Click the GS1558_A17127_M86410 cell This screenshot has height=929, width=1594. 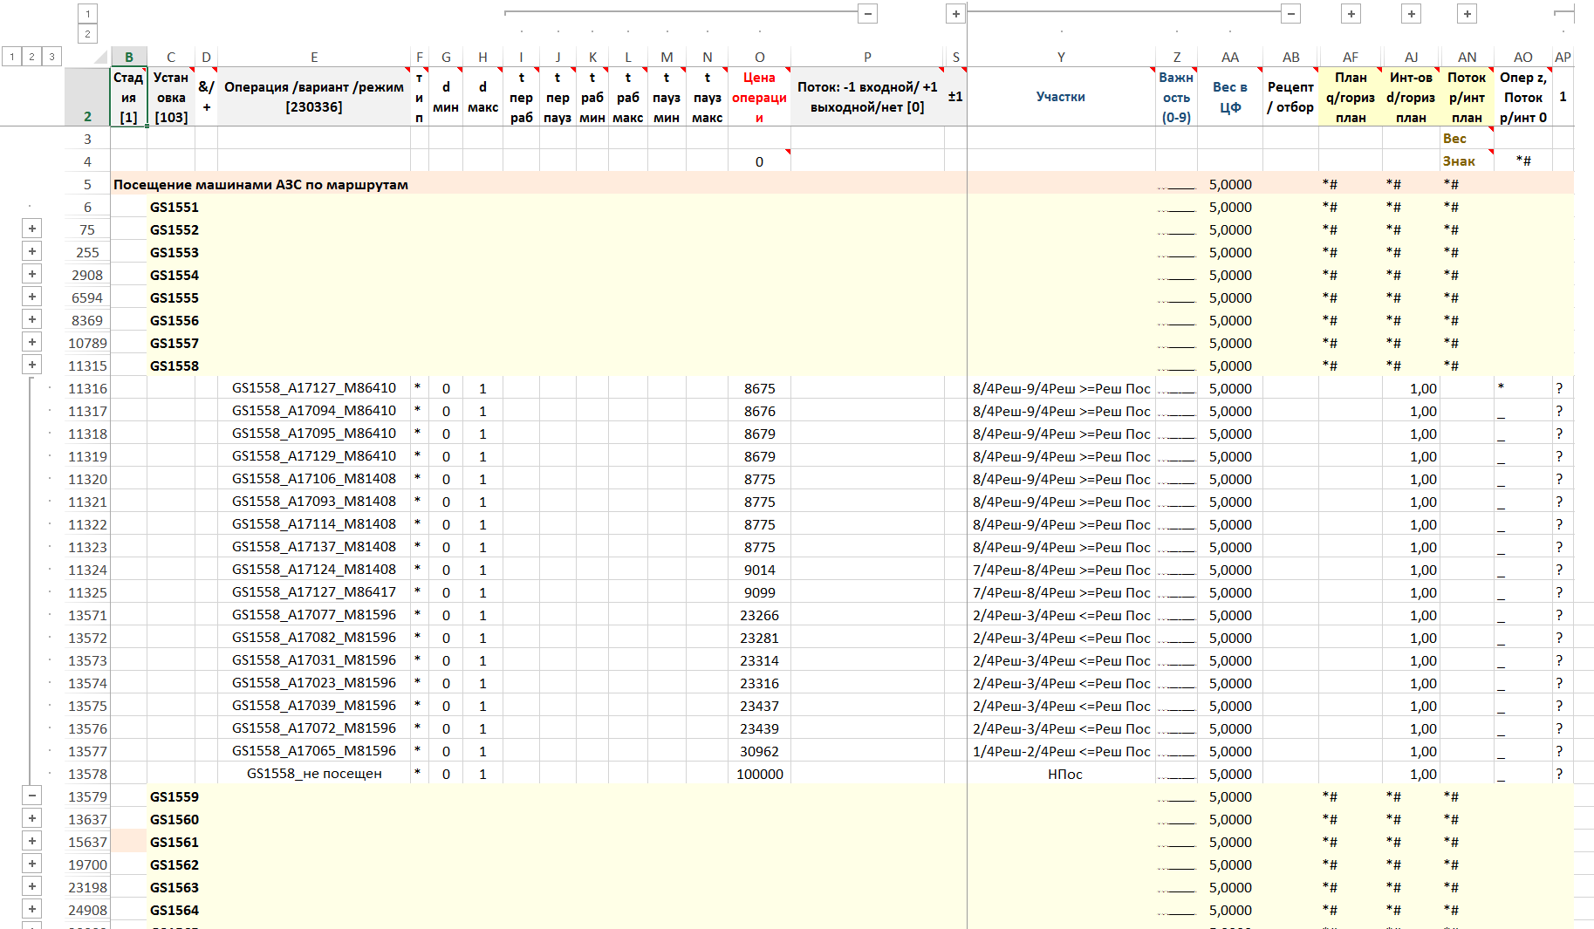pos(313,388)
